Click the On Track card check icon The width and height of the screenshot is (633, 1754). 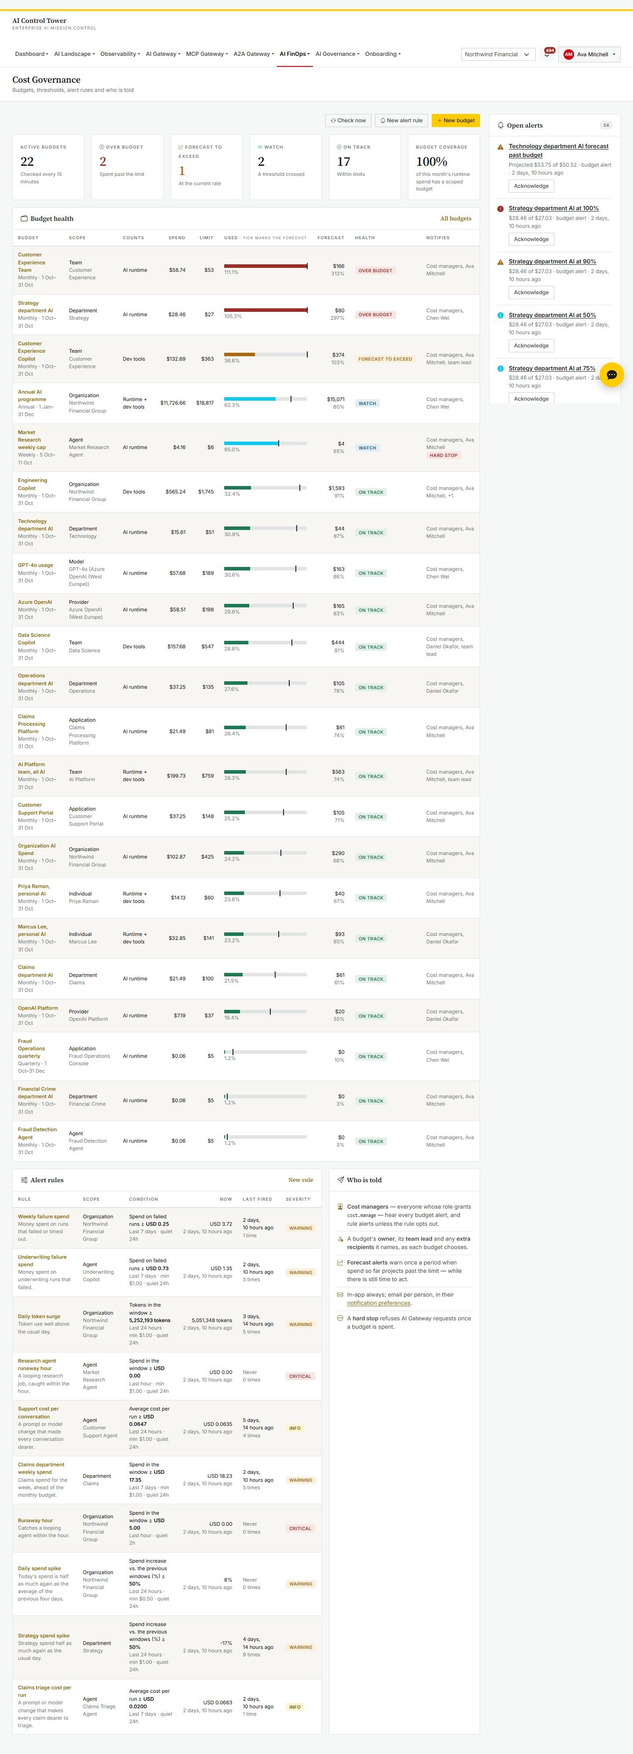339,147
